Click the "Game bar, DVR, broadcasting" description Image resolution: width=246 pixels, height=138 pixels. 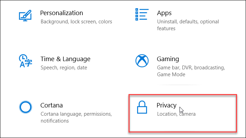tap(191, 68)
